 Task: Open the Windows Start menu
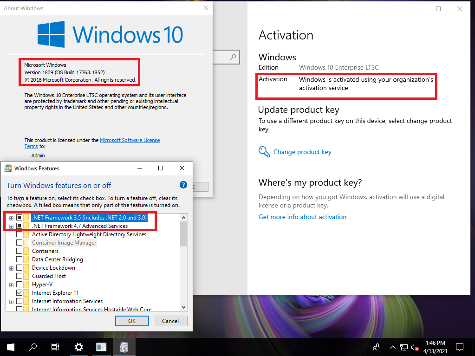point(11,347)
